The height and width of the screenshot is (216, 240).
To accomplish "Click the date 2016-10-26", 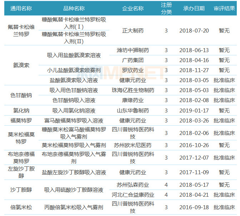I will (194, 145).
